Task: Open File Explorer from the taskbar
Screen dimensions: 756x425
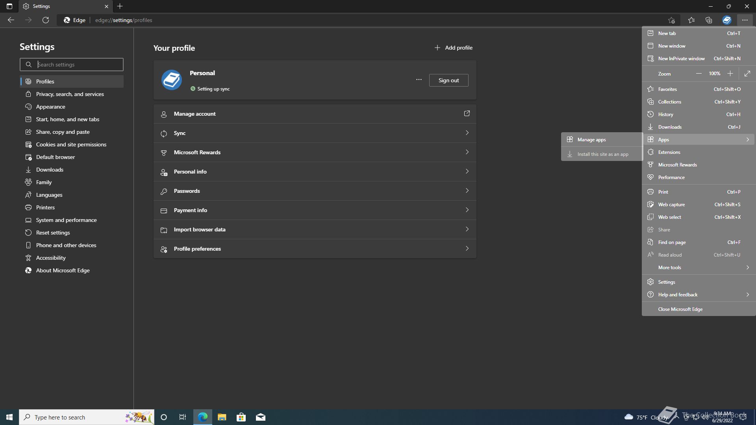Action: coord(222,417)
